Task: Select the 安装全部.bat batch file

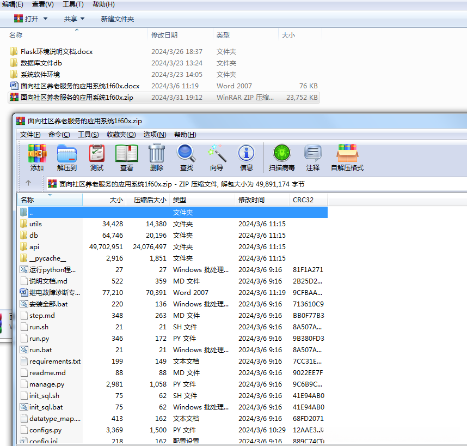Action: coord(48,304)
